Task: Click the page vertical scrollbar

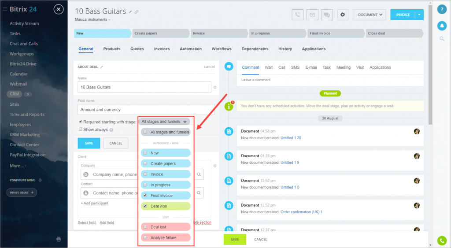Action: [x=430, y=65]
